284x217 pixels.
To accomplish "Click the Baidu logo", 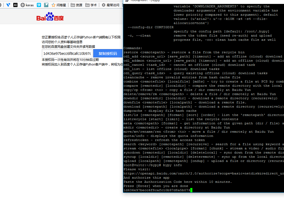I will coord(50,16).
